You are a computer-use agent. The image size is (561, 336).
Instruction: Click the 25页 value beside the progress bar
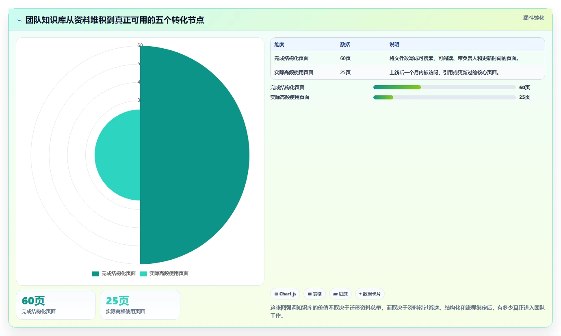click(x=524, y=97)
